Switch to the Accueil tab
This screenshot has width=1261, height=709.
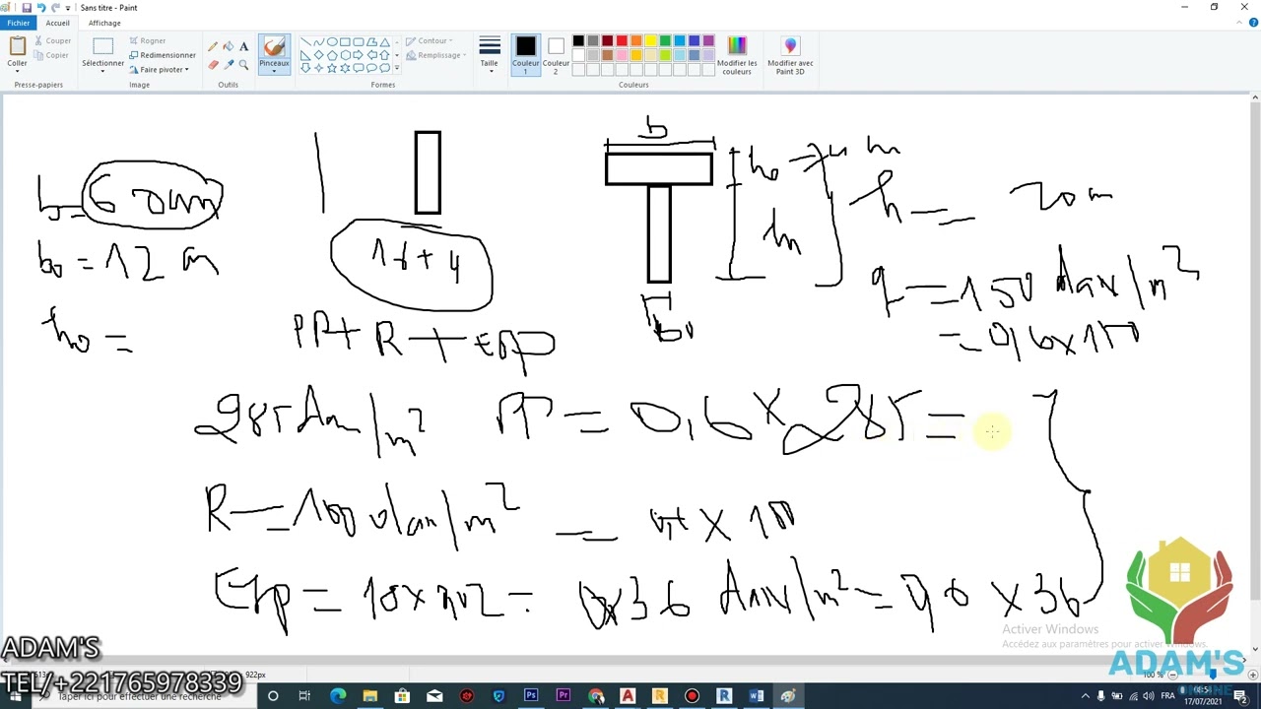point(57,23)
